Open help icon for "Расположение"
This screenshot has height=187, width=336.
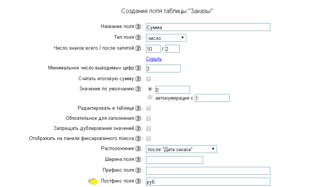pos(138,149)
